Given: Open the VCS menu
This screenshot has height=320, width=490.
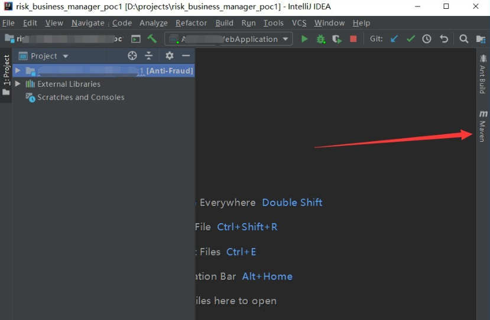Looking at the screenshot, I should click(x=299, y=23).
